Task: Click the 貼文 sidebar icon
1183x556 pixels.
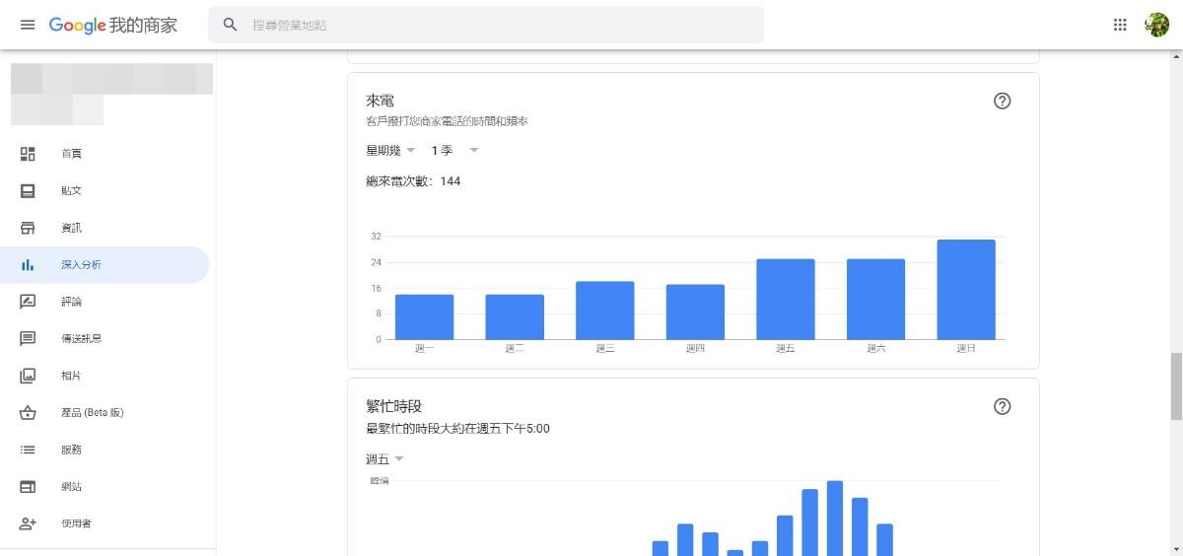Action: coord(28,190)
